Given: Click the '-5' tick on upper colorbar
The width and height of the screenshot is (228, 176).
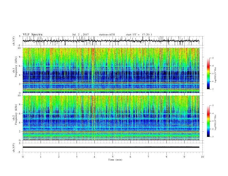Looking at the screenshot, I should 212,74.
